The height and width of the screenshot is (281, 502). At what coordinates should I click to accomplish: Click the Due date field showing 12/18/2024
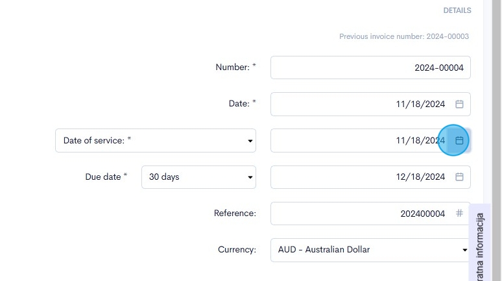point(360,177)
